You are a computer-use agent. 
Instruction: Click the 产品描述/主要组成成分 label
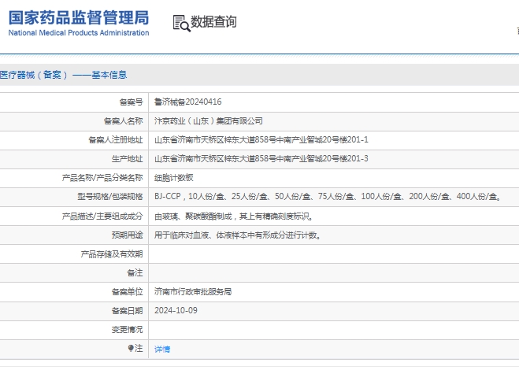pyautogui.click(x=102, y=216)
